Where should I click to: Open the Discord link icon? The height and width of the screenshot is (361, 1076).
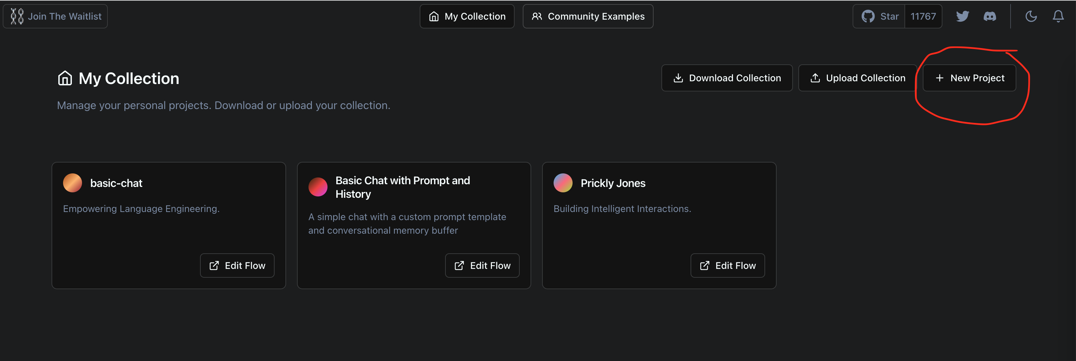click(x=990, y=16)
